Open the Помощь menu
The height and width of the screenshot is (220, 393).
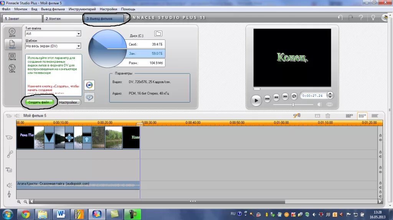coord(128,9)
